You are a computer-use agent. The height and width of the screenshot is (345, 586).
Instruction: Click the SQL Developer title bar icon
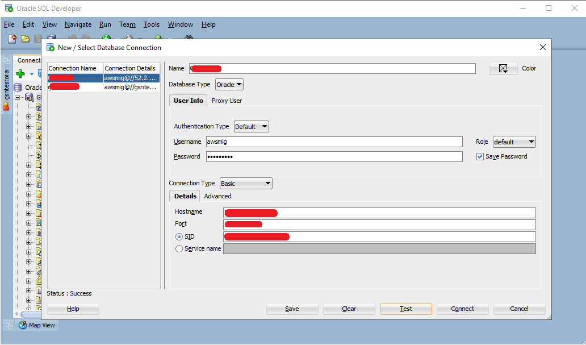click(x=9, y=8)
